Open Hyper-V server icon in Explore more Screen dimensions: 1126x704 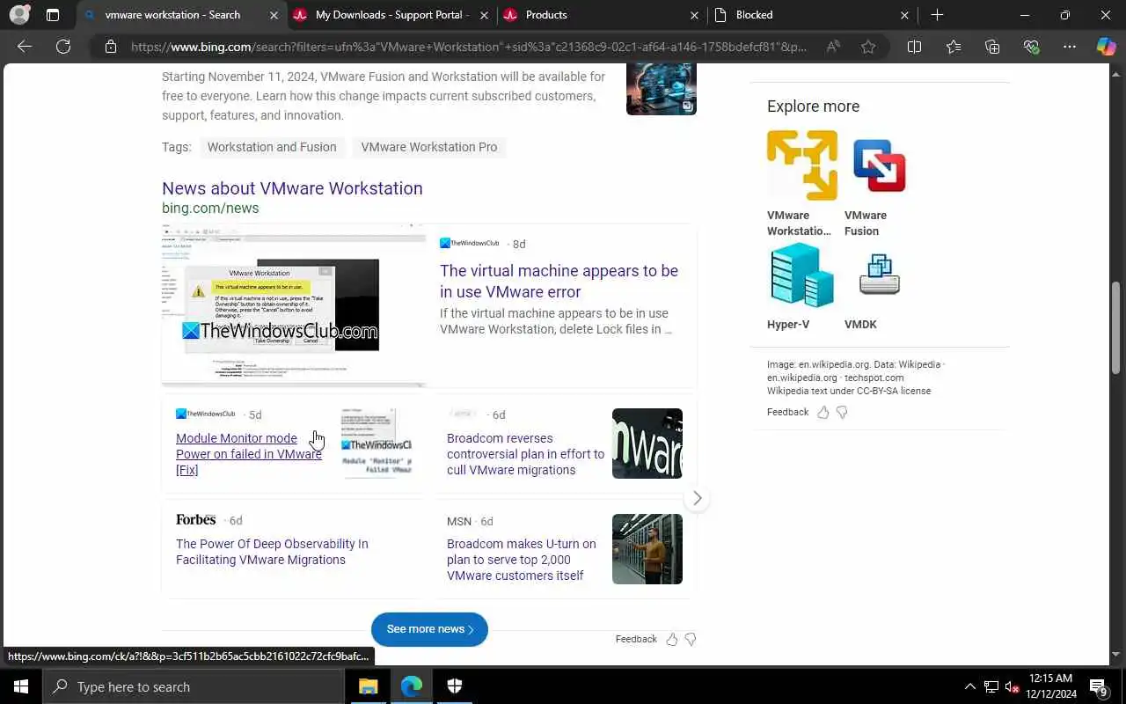(x=802, y=276)
